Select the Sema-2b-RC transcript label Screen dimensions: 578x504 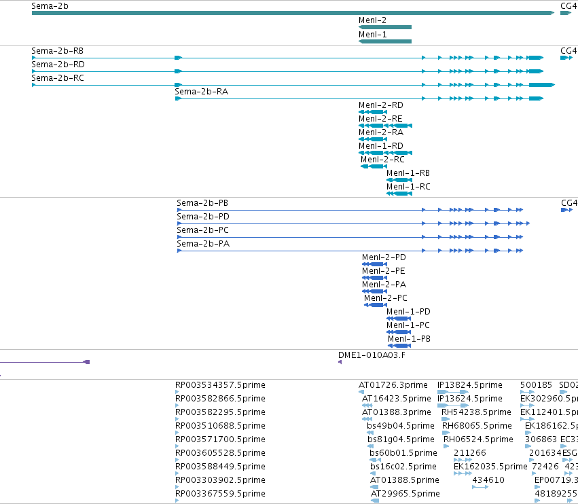[x=58, y=78]
